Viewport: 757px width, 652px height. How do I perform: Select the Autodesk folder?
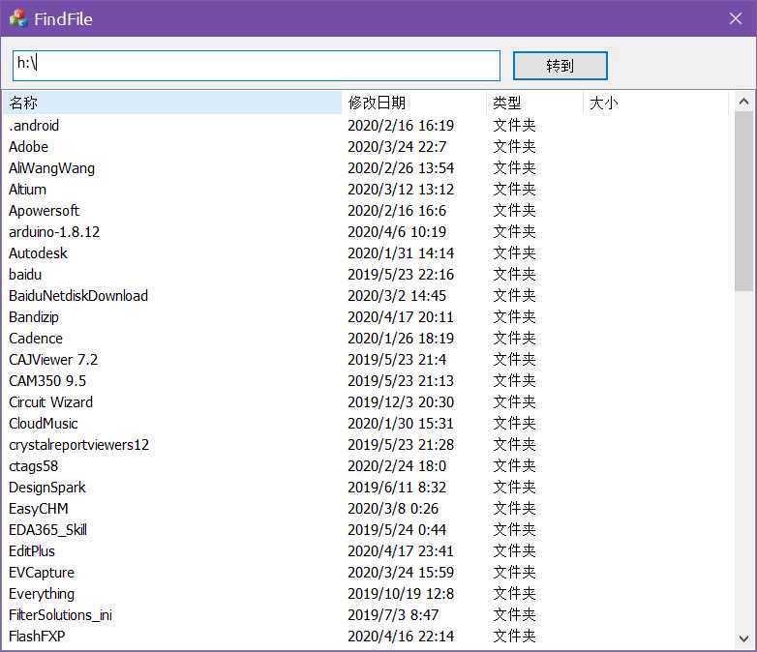coord(38,252)
